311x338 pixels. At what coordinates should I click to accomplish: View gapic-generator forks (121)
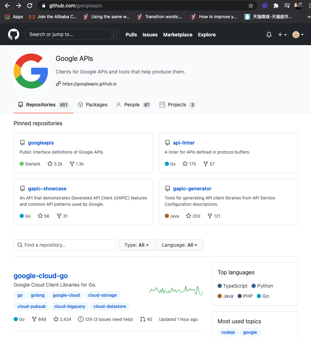click(214, 216)
